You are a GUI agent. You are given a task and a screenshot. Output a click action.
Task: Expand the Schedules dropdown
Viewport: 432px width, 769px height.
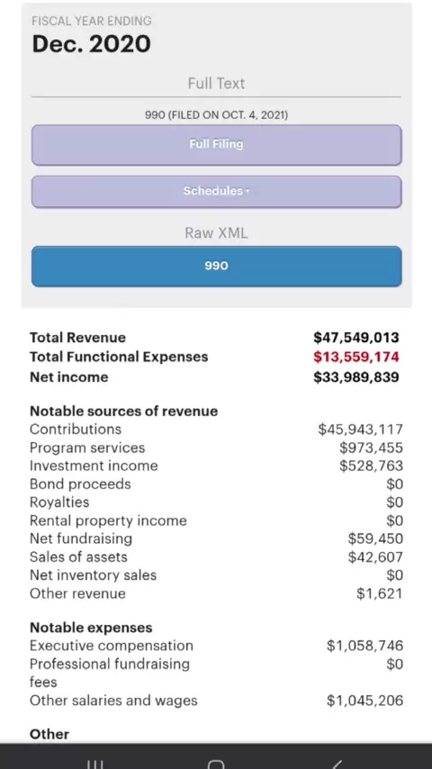[216, 191]
